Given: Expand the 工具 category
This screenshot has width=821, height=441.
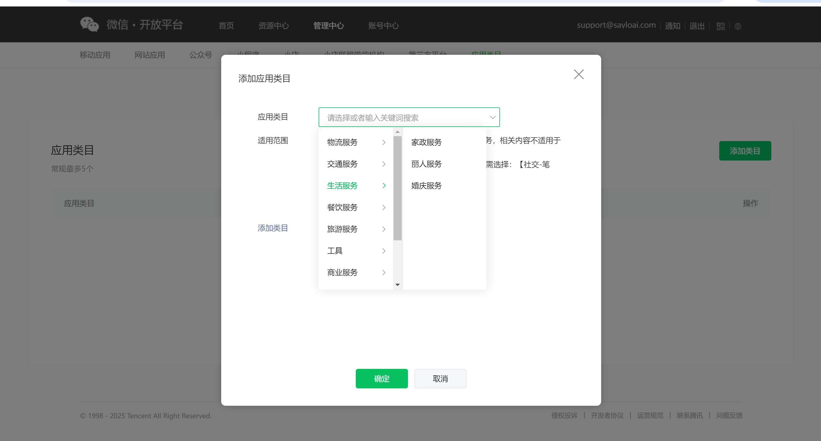Looking at the screenshot, I should point(356,251).
